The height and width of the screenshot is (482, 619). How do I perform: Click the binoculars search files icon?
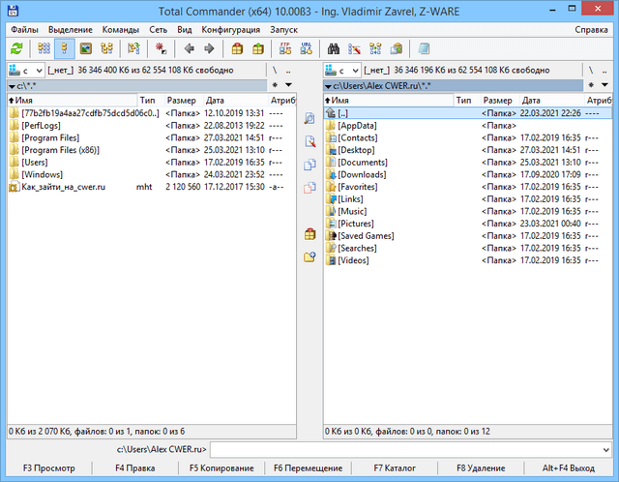[334, 48]
